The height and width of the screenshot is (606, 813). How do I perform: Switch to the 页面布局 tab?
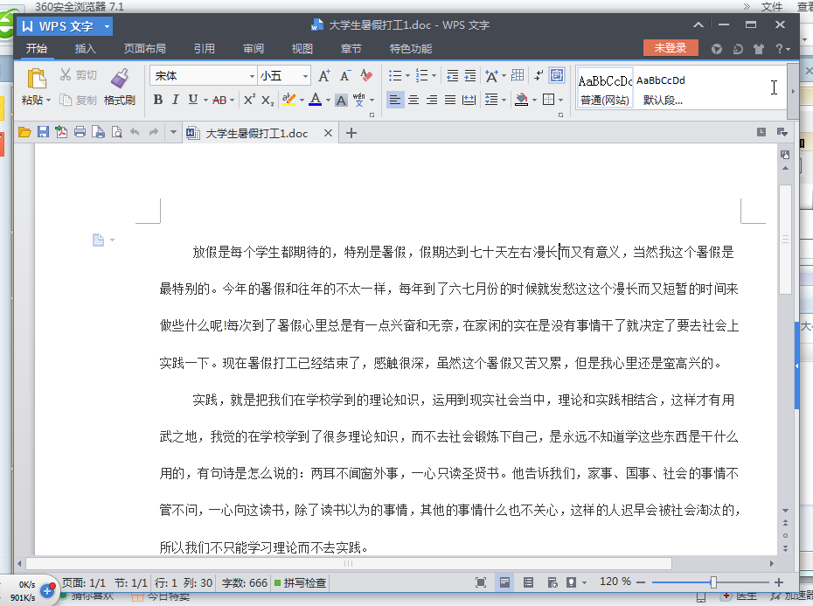[x=144, y=48]
